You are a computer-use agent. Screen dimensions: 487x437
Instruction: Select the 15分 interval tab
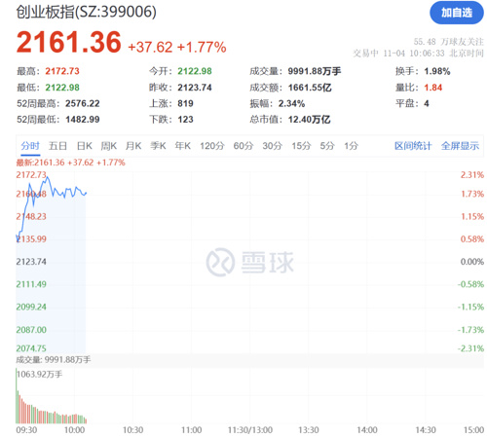click(301, 146)
